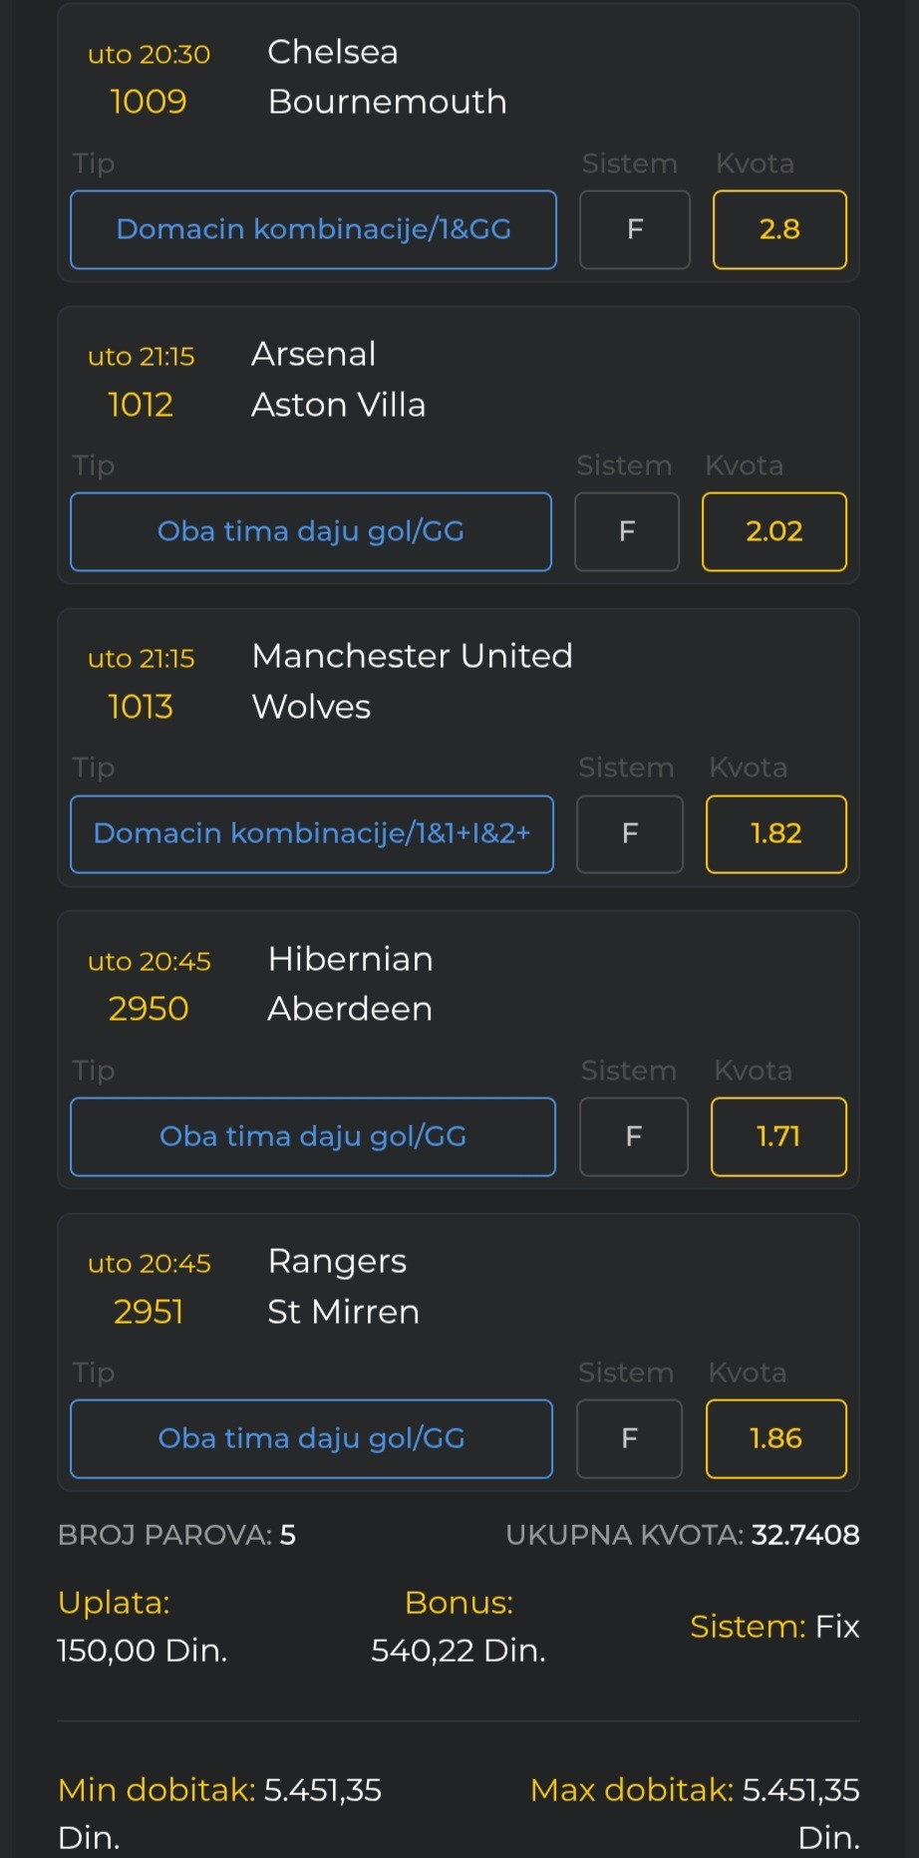Tap the Chelsea team name
This screenshot has height=1858, width=919.
pyautogui.click(x=333, y=52)
